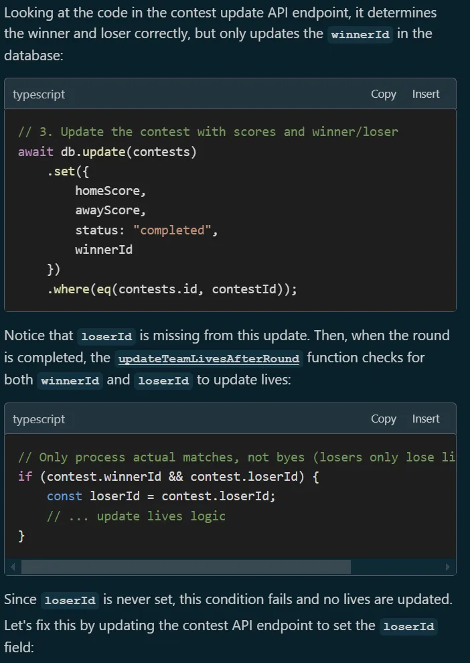This screenshot has width=470, height=663.
Task: Click the horizontal scrollbar thumb in the code block
Action: point(185,567)
